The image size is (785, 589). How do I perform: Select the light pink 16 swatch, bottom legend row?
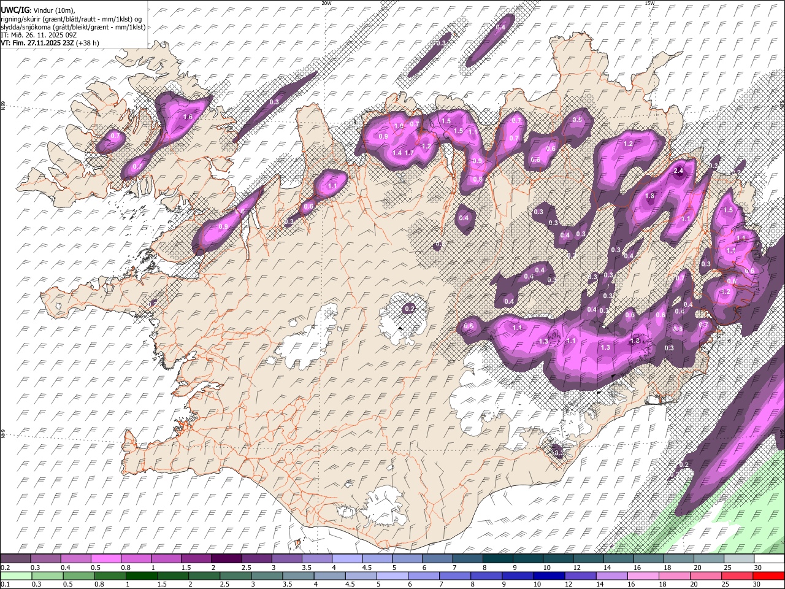[x=643, y=576]
